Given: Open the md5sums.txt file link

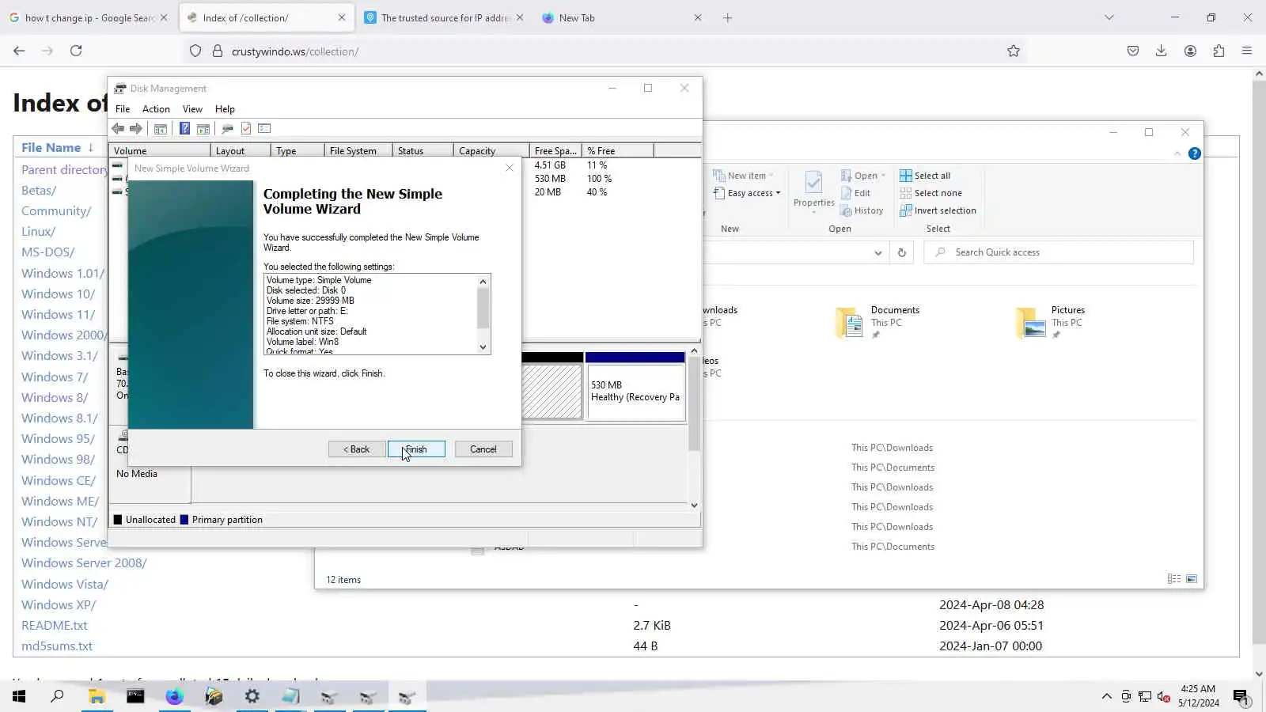Looking at the screenshot, I should coord(57,646).
